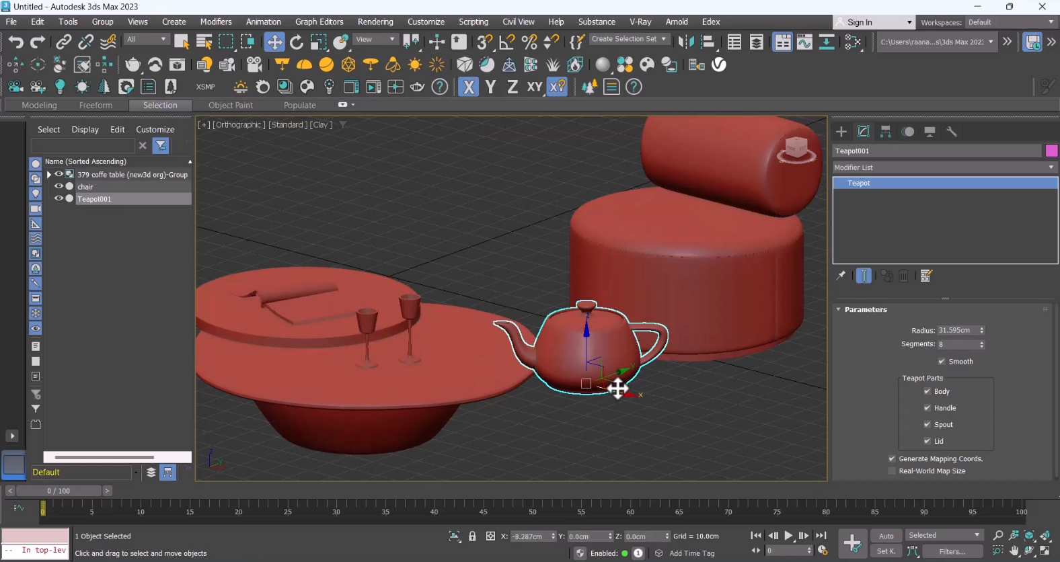1060x562 pixels.
Task: Expand the 379 coffe table group
Action: 48,175
